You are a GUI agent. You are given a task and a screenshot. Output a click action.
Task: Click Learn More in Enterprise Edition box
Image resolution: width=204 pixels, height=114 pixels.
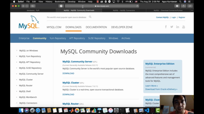(151, 86)
